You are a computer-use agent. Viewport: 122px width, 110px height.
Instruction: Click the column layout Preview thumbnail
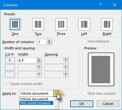(101, 69)
